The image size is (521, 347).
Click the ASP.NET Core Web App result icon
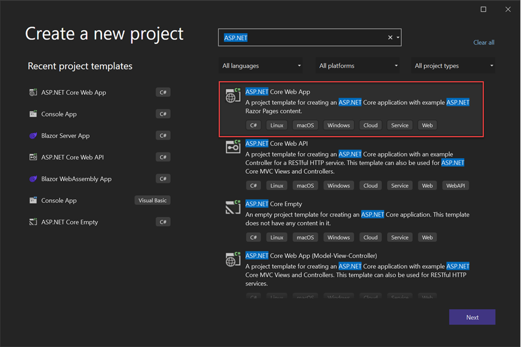click(233, 96)
